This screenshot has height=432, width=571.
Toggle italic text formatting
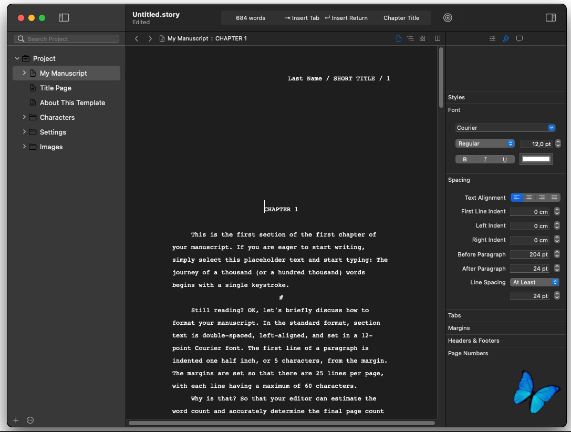pyautogui.click(x=485, y=159)
